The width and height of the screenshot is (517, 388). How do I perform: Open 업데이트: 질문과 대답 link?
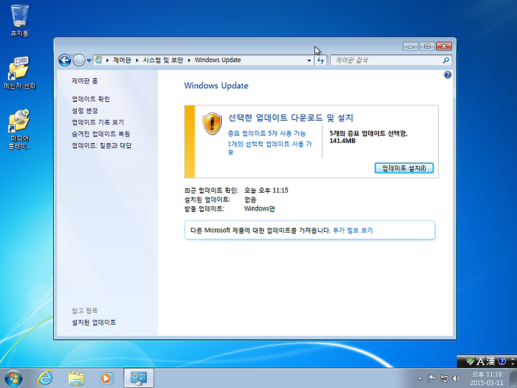click(x=101, y=145)
